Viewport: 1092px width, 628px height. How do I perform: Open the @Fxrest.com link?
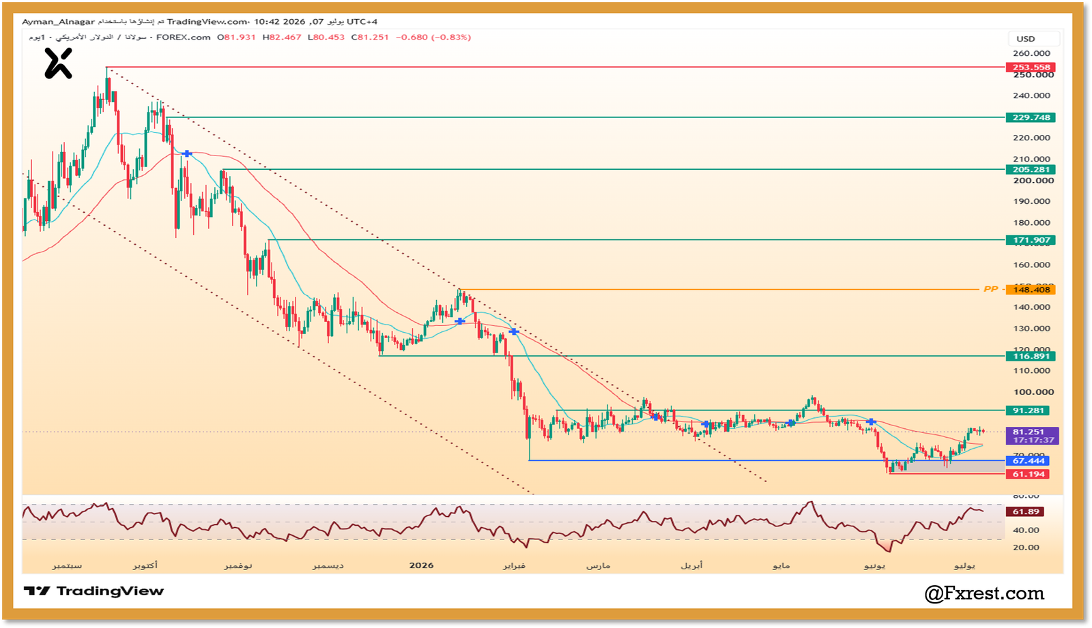click(984, 593)
